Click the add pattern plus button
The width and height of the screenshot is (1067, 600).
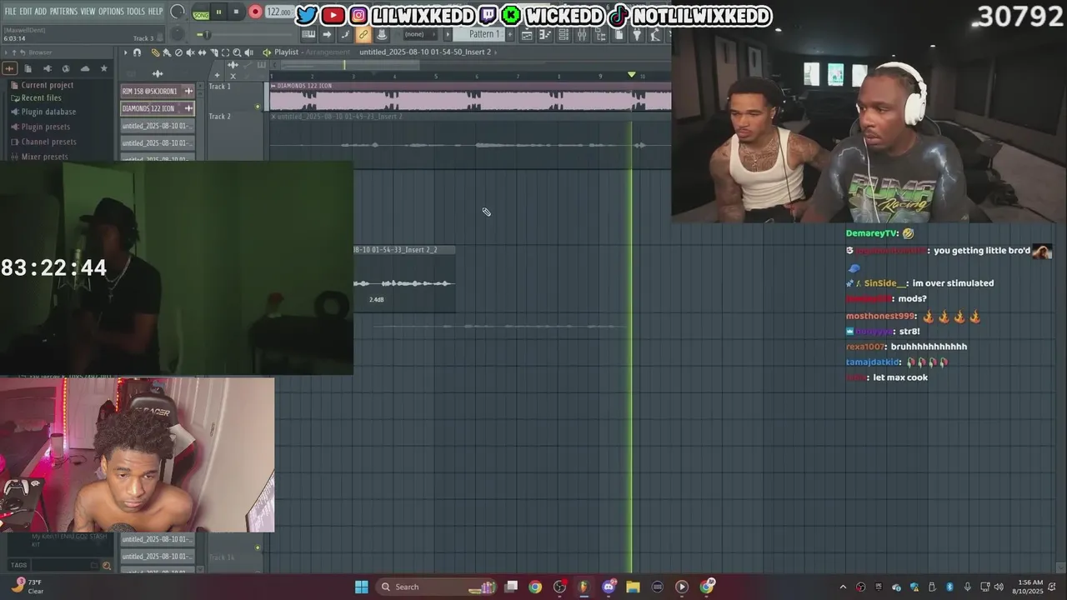(x=510, y=34)
